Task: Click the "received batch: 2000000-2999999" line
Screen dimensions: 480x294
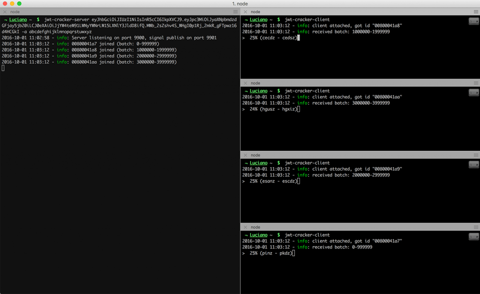Action: coord(316,175)
